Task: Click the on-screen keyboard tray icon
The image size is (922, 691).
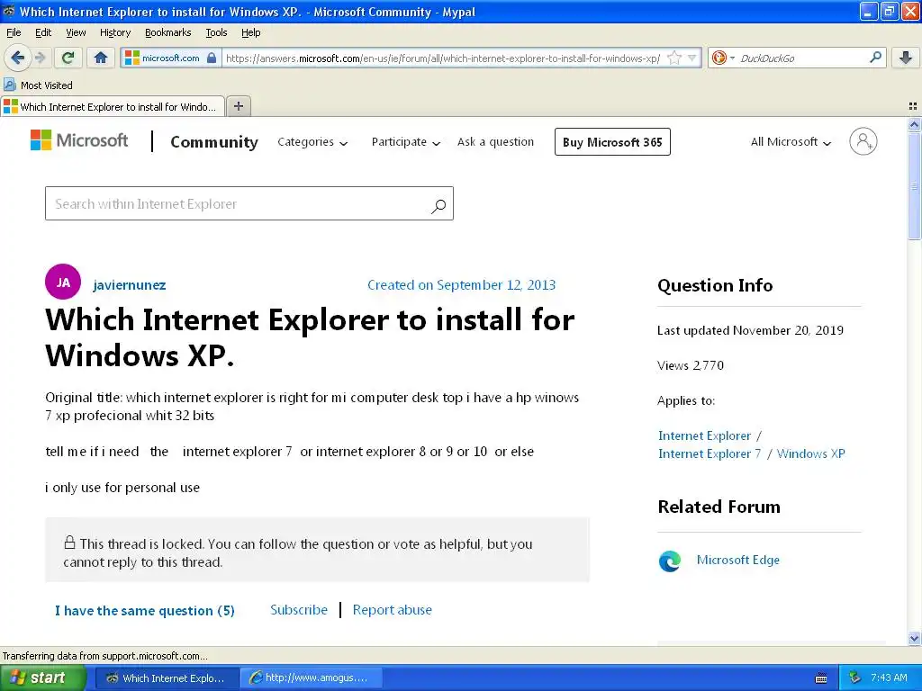Action: (821, 678)
